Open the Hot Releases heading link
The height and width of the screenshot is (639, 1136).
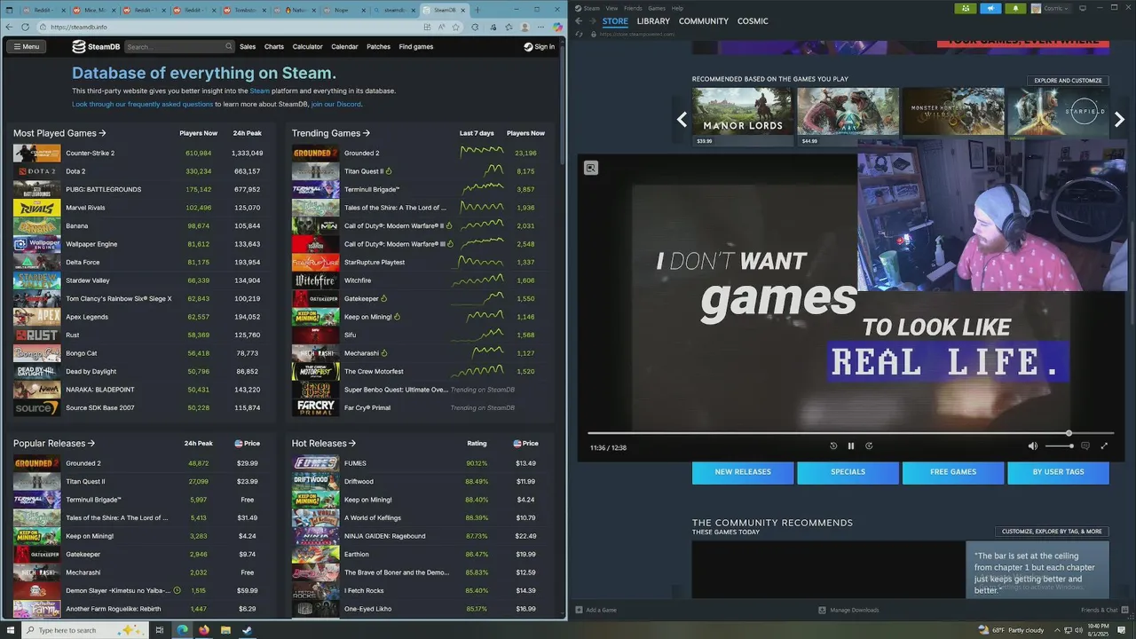tap(324, 443)
